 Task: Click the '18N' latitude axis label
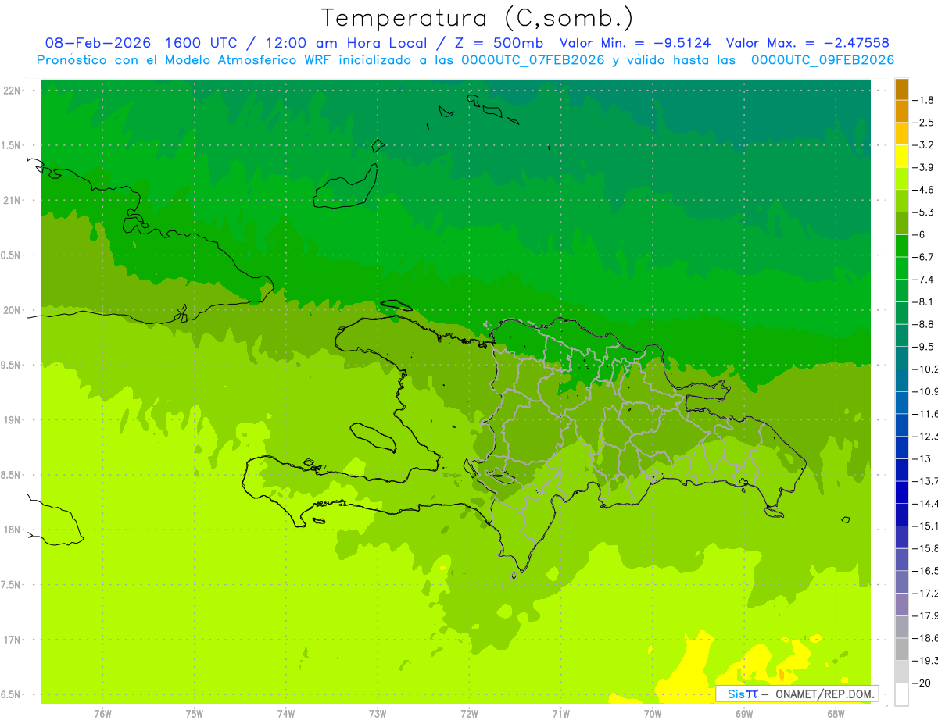tap(13, 530)
